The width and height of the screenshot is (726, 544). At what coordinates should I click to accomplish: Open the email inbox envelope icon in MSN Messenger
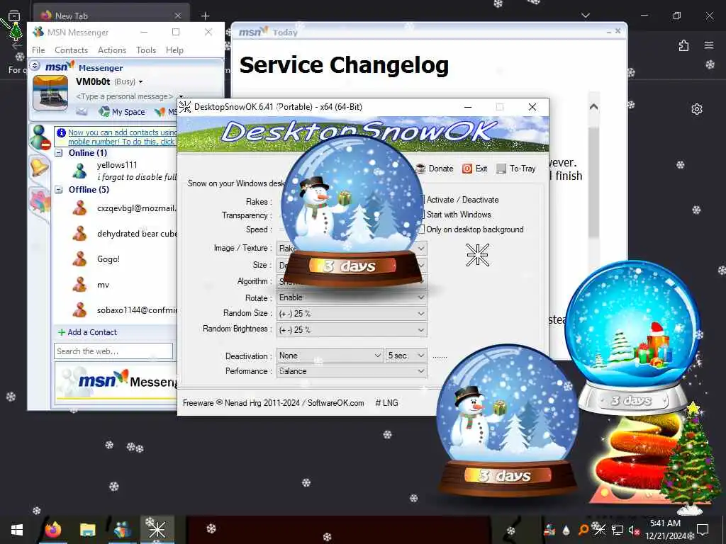(x=82, y=111)
